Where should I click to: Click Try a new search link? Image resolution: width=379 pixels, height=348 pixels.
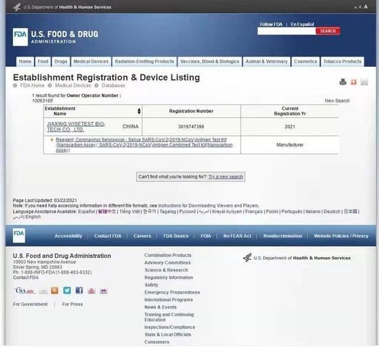225,176
